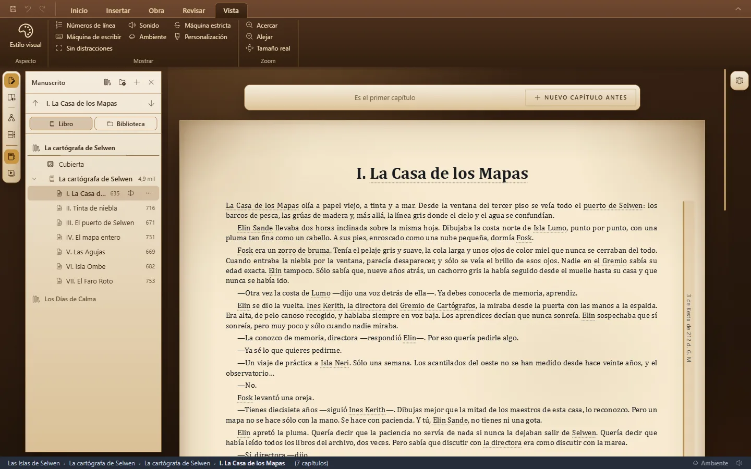Toggle Números de línea
Viewport: 751px width, 469px height.
[x=86, y=25]
